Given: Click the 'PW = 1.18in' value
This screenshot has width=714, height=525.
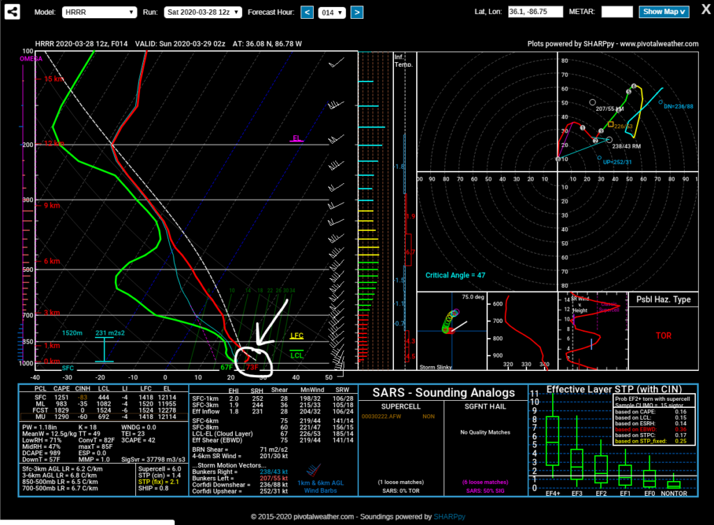Looking at the screenshot, I should [x=40, y=427].
